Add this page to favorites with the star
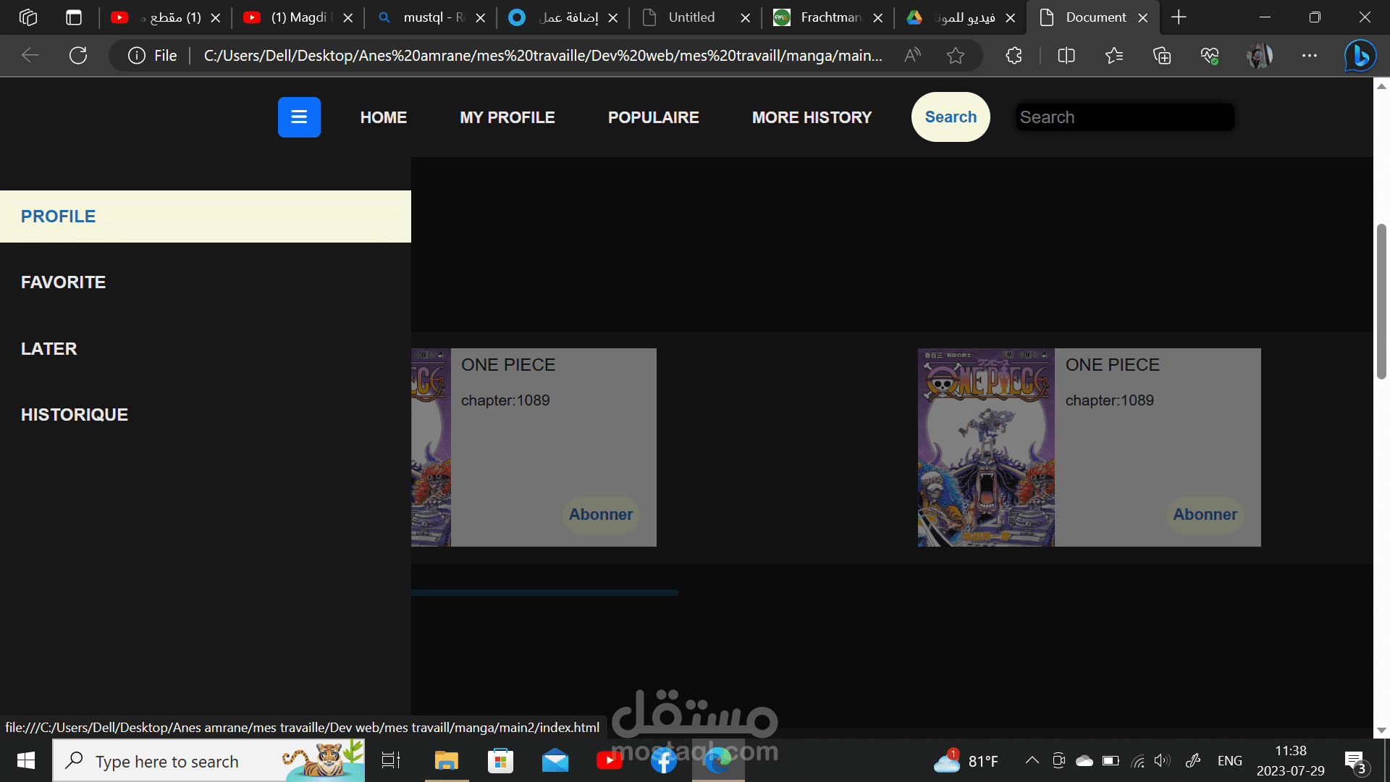 pyautogui.click(x=956, y=56)
